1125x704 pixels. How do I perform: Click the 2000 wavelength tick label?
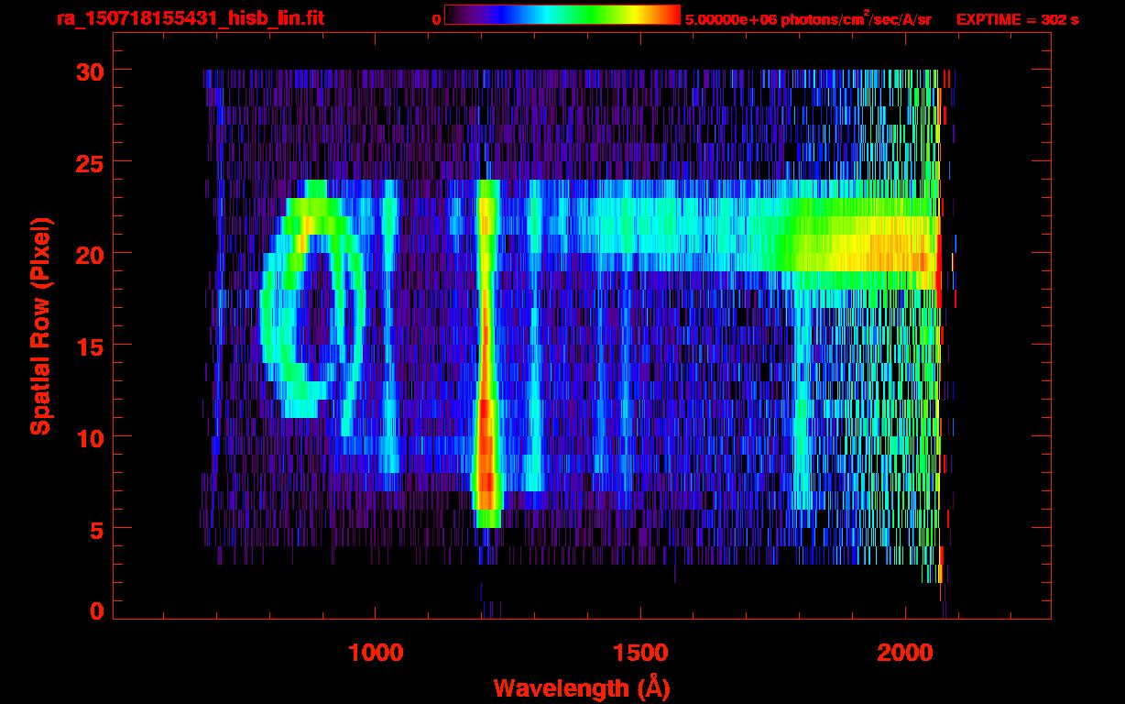point(903,653)
